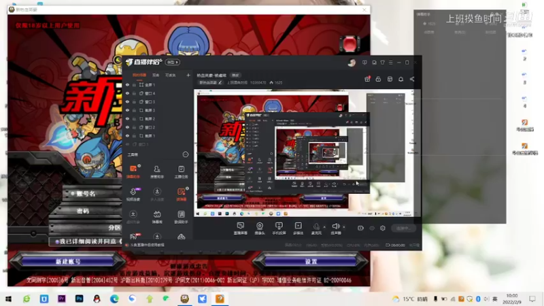544x306 pixels.
Task: Select the 截屏 3 source row
Action: tap(158, 110)
